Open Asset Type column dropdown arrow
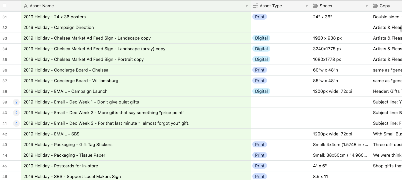The width and height of the screenshot is (402, 180). click(307, 6)
